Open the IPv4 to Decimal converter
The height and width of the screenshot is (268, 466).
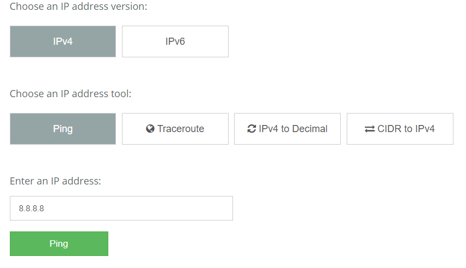click(x=287, y=129)
